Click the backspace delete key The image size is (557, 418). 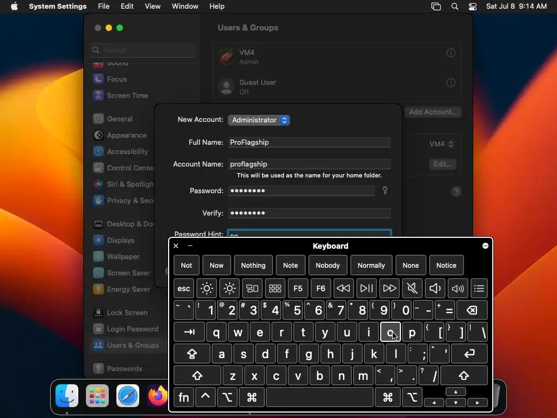472,310
